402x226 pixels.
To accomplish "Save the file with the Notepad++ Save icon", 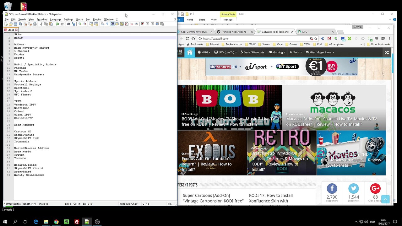I will pos(15,24).
